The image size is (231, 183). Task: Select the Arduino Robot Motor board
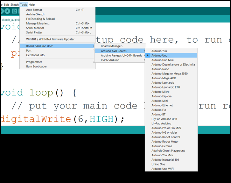pos(171,142)
